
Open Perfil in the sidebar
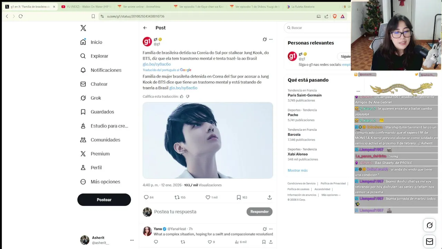pyautogui.click(x=91, y=167)
